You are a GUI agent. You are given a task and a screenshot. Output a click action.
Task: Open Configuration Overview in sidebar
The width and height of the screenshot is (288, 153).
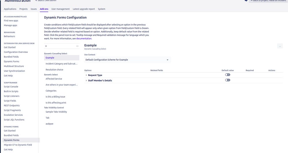(16, 52)
